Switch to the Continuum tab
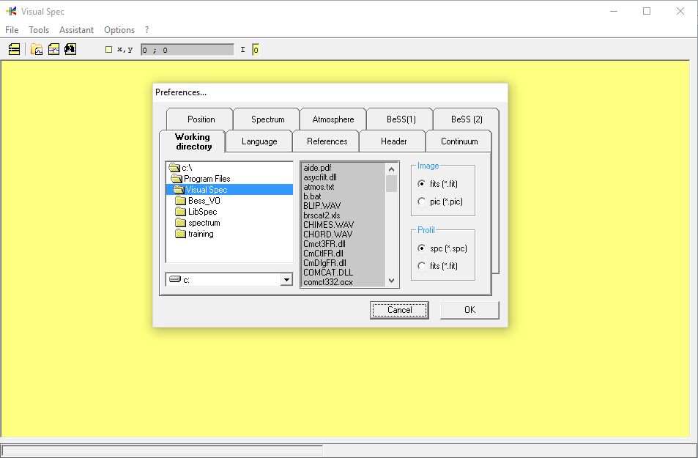This screenshot has width=698, height=458. tap(458, 141)
